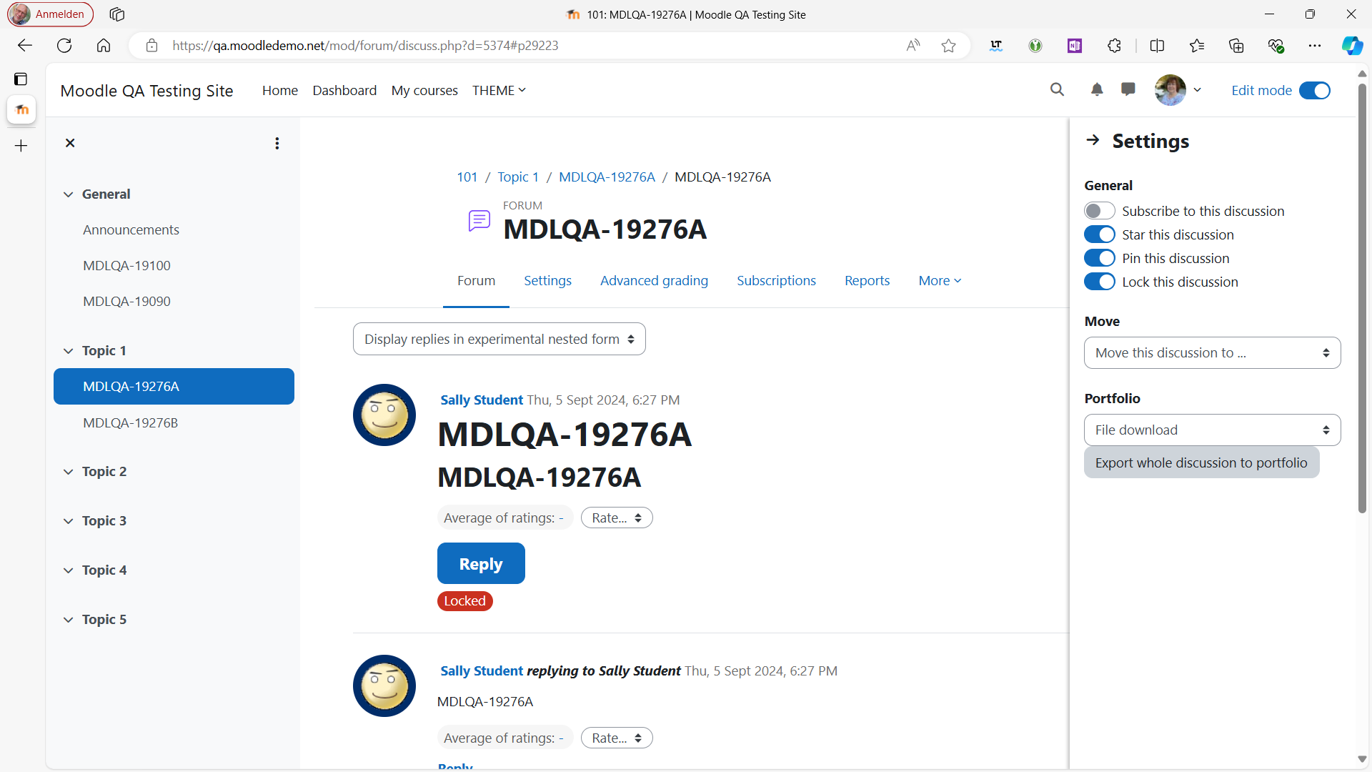Switch to the Settings tab
This screenshot has height=772, width=1372.
click(547, 281)
